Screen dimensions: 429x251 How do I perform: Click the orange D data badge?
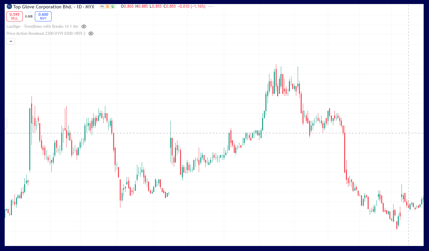[x=108, y=6]
